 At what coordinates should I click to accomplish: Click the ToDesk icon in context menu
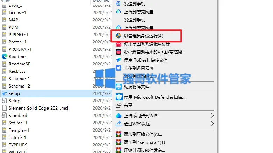point(118,60)
